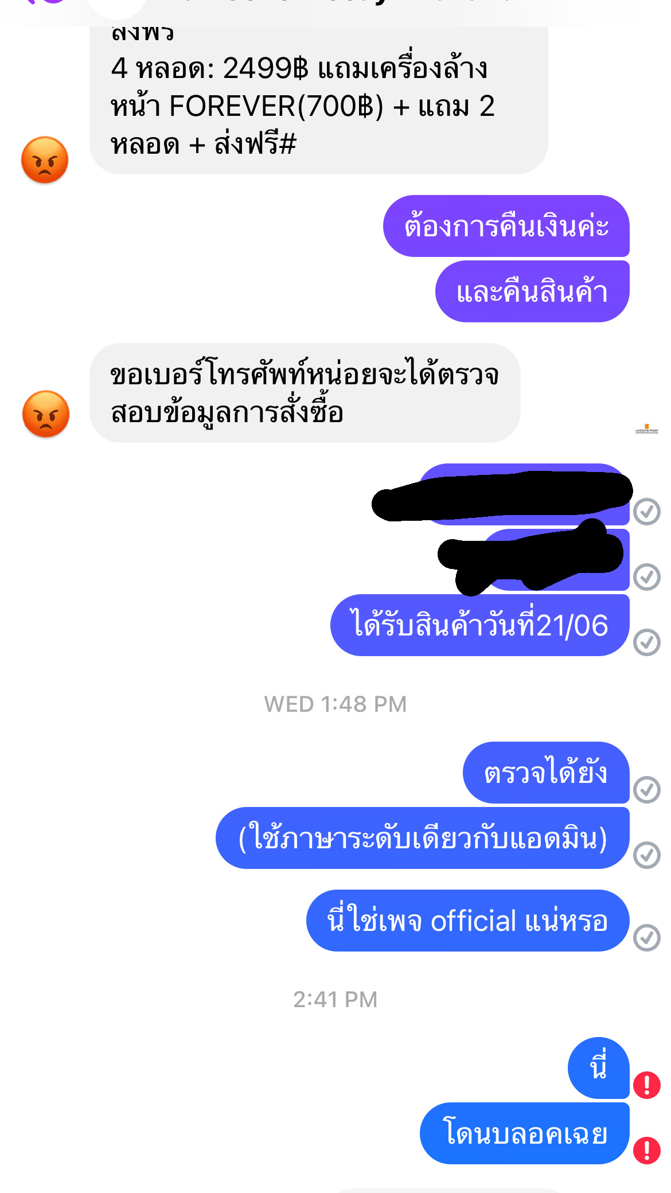This screenshot has width=671, height=1193.
Task: Tap the "นี่ใช่เพจ official แน่หรอ" bubble
Action: coord(468,921)
